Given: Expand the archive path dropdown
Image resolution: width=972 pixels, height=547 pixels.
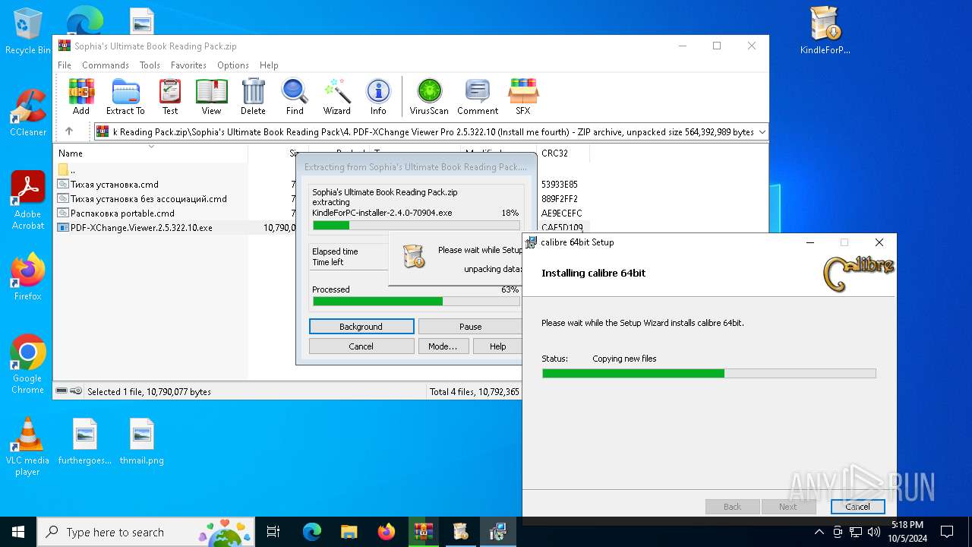Looking at the screenshot, I should point(762,132).
